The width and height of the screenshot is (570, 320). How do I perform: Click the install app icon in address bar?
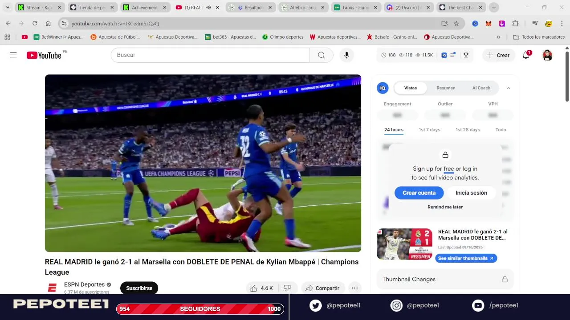pos(444,24)
